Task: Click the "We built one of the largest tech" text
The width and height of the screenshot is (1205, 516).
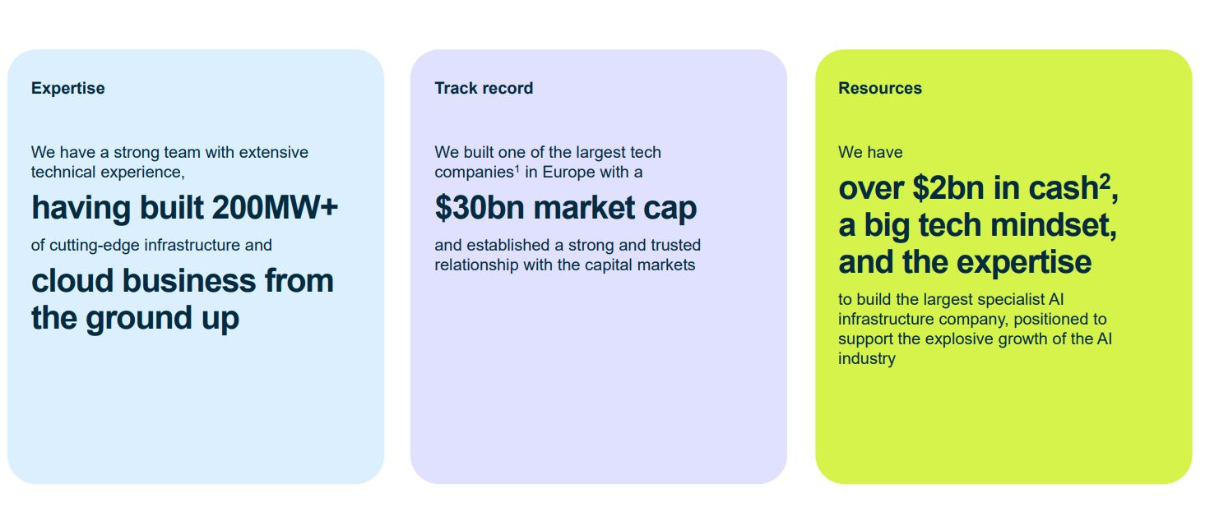Action: (548, 152)
